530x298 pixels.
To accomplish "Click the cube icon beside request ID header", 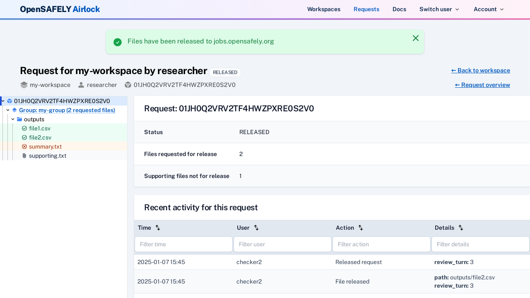I will point(128,85).
